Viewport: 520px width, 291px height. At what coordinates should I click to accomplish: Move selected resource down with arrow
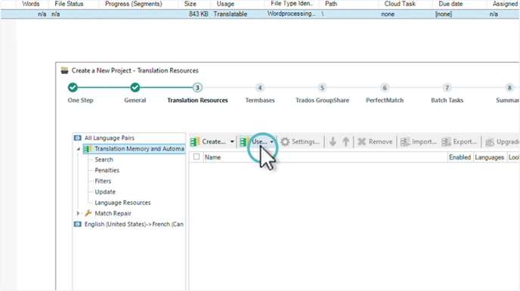click(x=333, y=141)
